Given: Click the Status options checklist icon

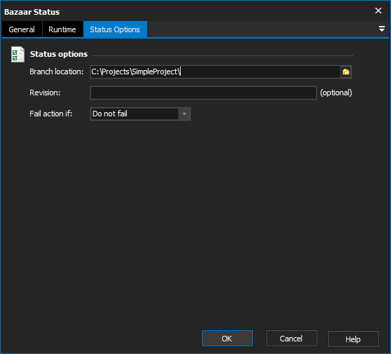Looking at the screenshot, I should (x=18, y=54).
